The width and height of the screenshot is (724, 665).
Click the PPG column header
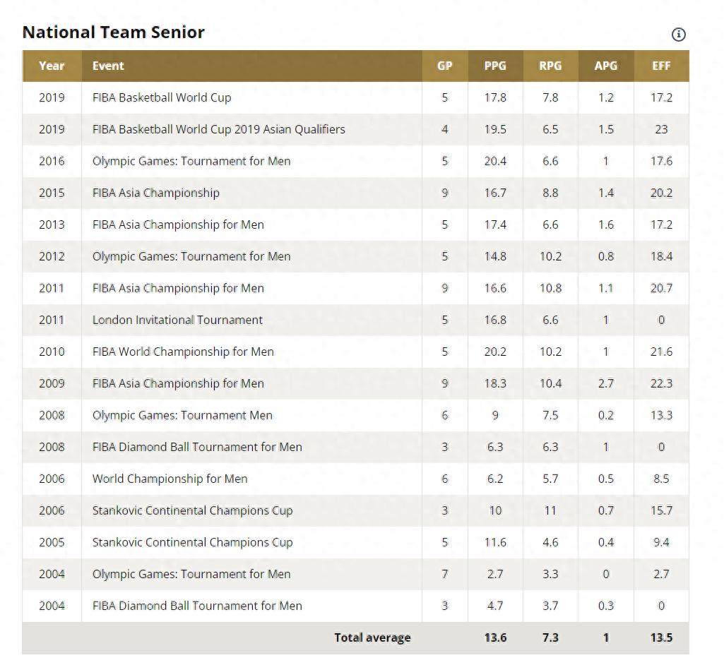pos(495,66)
